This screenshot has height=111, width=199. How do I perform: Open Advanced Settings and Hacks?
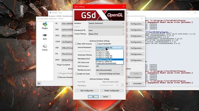(x=109, y=74)
